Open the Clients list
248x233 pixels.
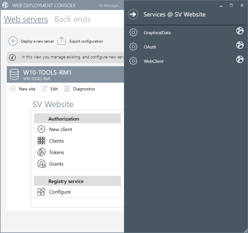pyautogui.click(x=56, y=141)
